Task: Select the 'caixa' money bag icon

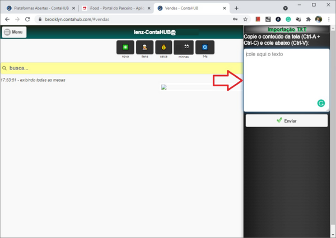Action: click(x=164, y=48)
